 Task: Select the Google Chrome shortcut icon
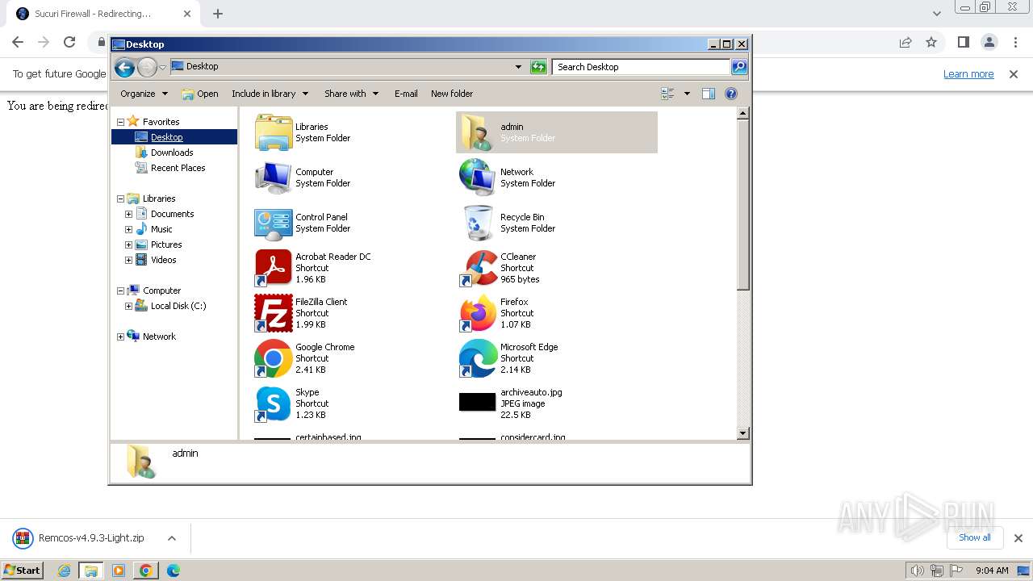[x=274, y=358]
